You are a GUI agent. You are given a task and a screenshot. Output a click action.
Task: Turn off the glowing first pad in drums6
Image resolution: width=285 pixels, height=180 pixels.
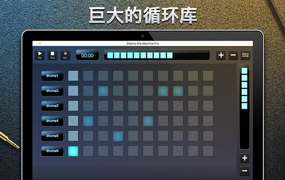[x=73, y=151]
